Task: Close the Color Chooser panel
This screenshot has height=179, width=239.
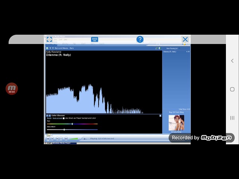Action: coord(160,116)
